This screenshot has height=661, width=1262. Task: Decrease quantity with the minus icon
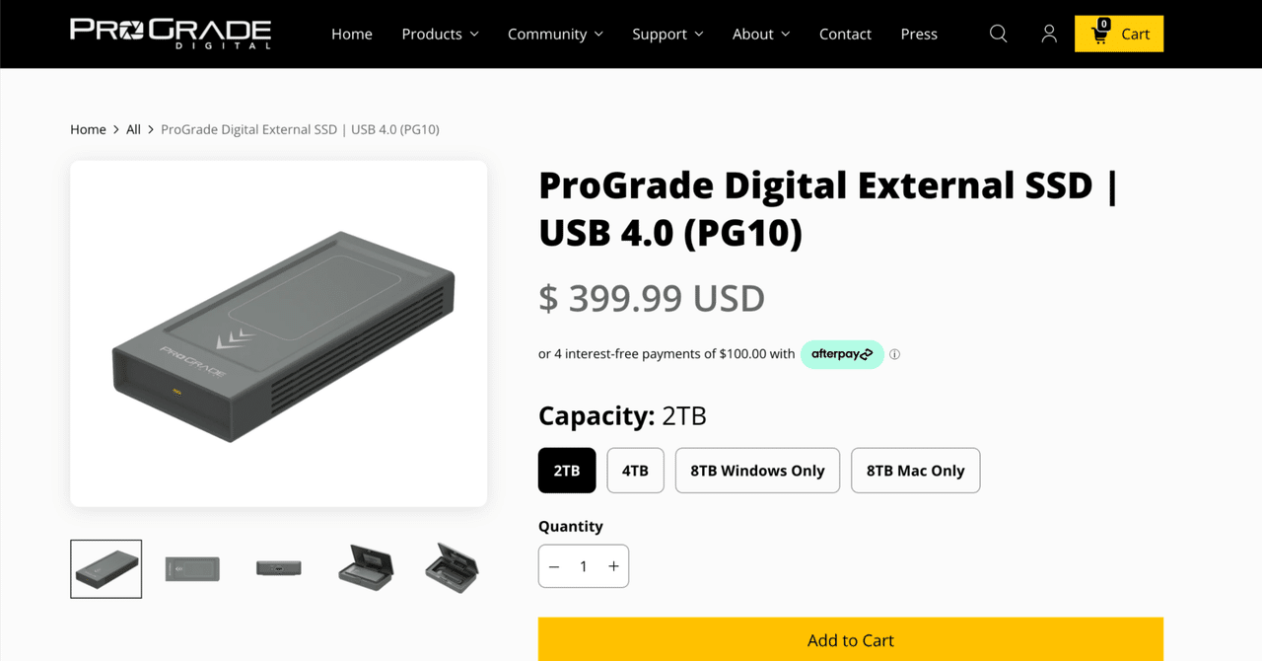click(x=554, y=565)
